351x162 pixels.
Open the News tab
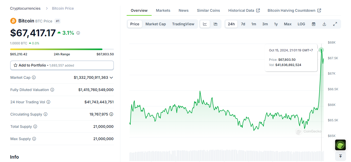pyautogui.click(x=183, y=10)
